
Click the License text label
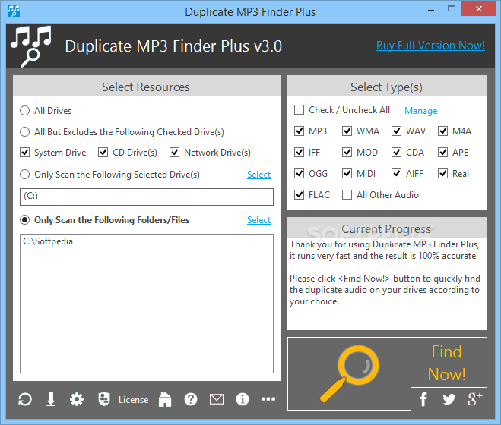134,399
